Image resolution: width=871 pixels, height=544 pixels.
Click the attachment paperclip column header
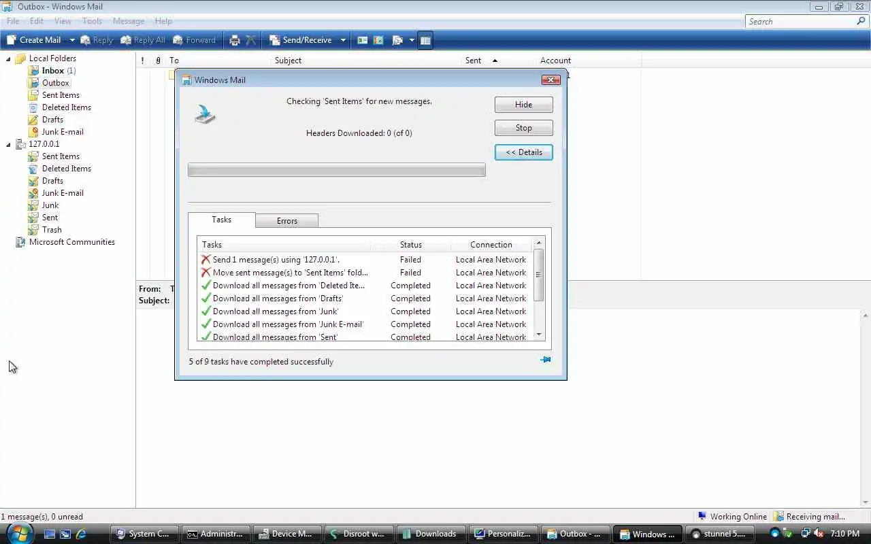(159, 61)
